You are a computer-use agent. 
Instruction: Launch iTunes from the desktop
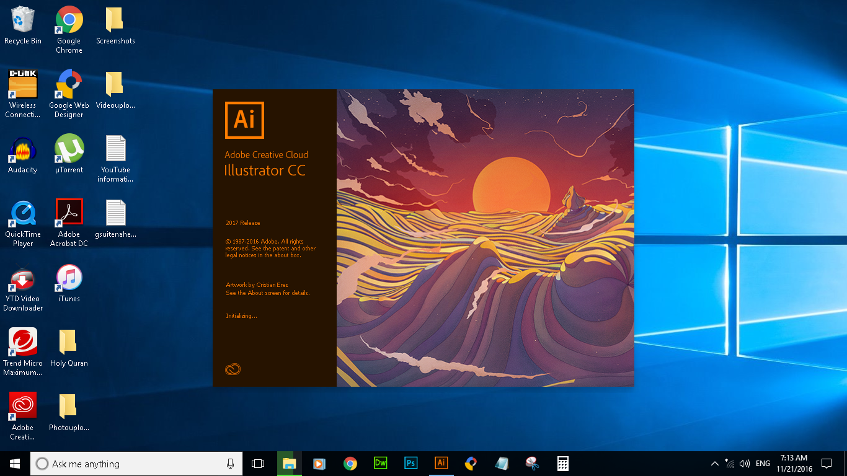point(69,283)
